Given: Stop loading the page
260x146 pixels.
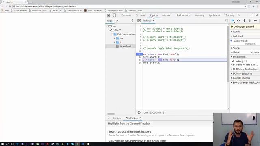Looking at the screenshot, I should point(10,6).
